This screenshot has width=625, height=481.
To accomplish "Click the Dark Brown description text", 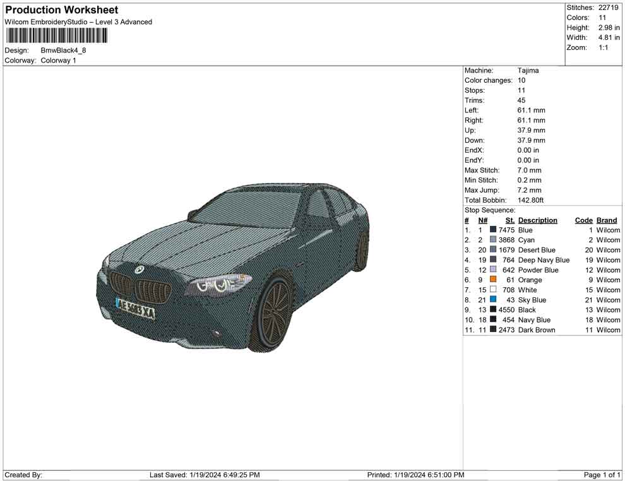I will pos(537,330).
